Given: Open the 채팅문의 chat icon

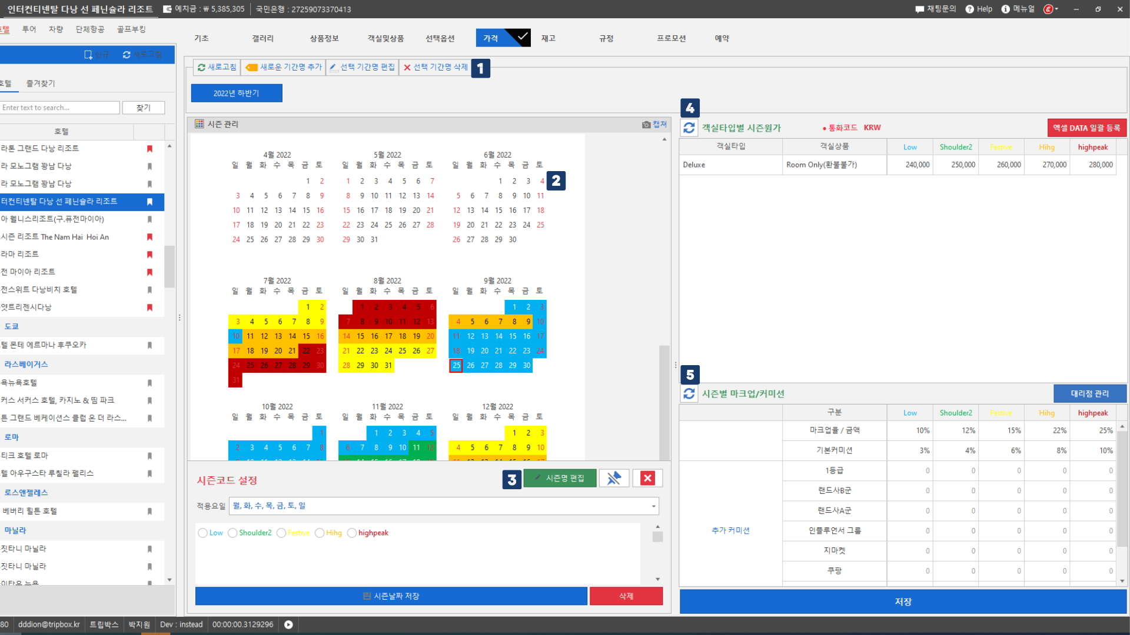Looking at the screenshot, I should [919, 9].
